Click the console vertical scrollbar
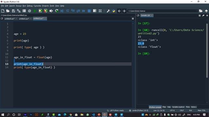 click(x=207, y=50)
